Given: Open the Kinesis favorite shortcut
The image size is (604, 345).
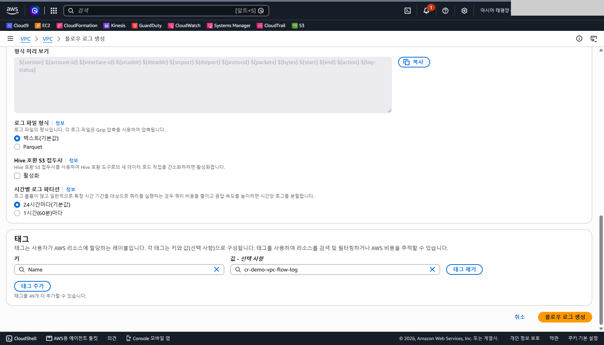Looking at the screenshot, I should click(x=114, y=26).
